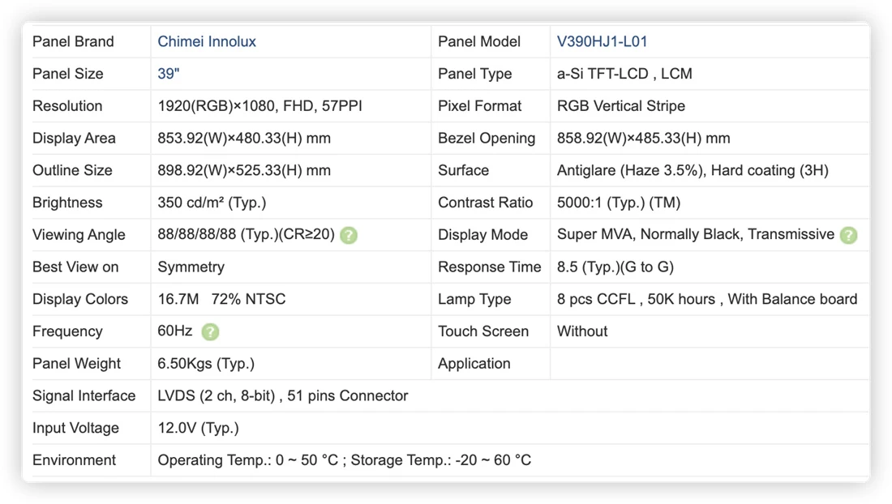892x504 pixels.
Task: Click the Bezel Opening value 858.92(W)×485.33(H) mm
Action: point(643,138)
